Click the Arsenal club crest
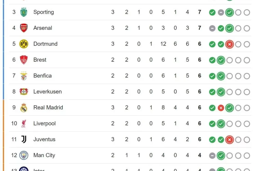This screenshot has width=253, height=171. pos(24,28)
